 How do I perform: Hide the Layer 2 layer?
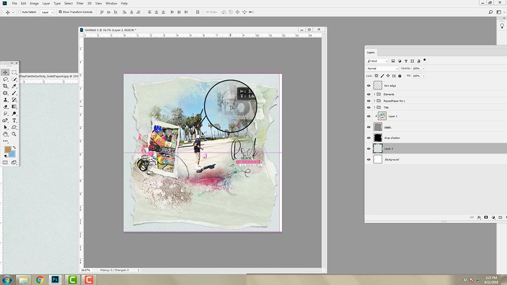tap(369, 149)
